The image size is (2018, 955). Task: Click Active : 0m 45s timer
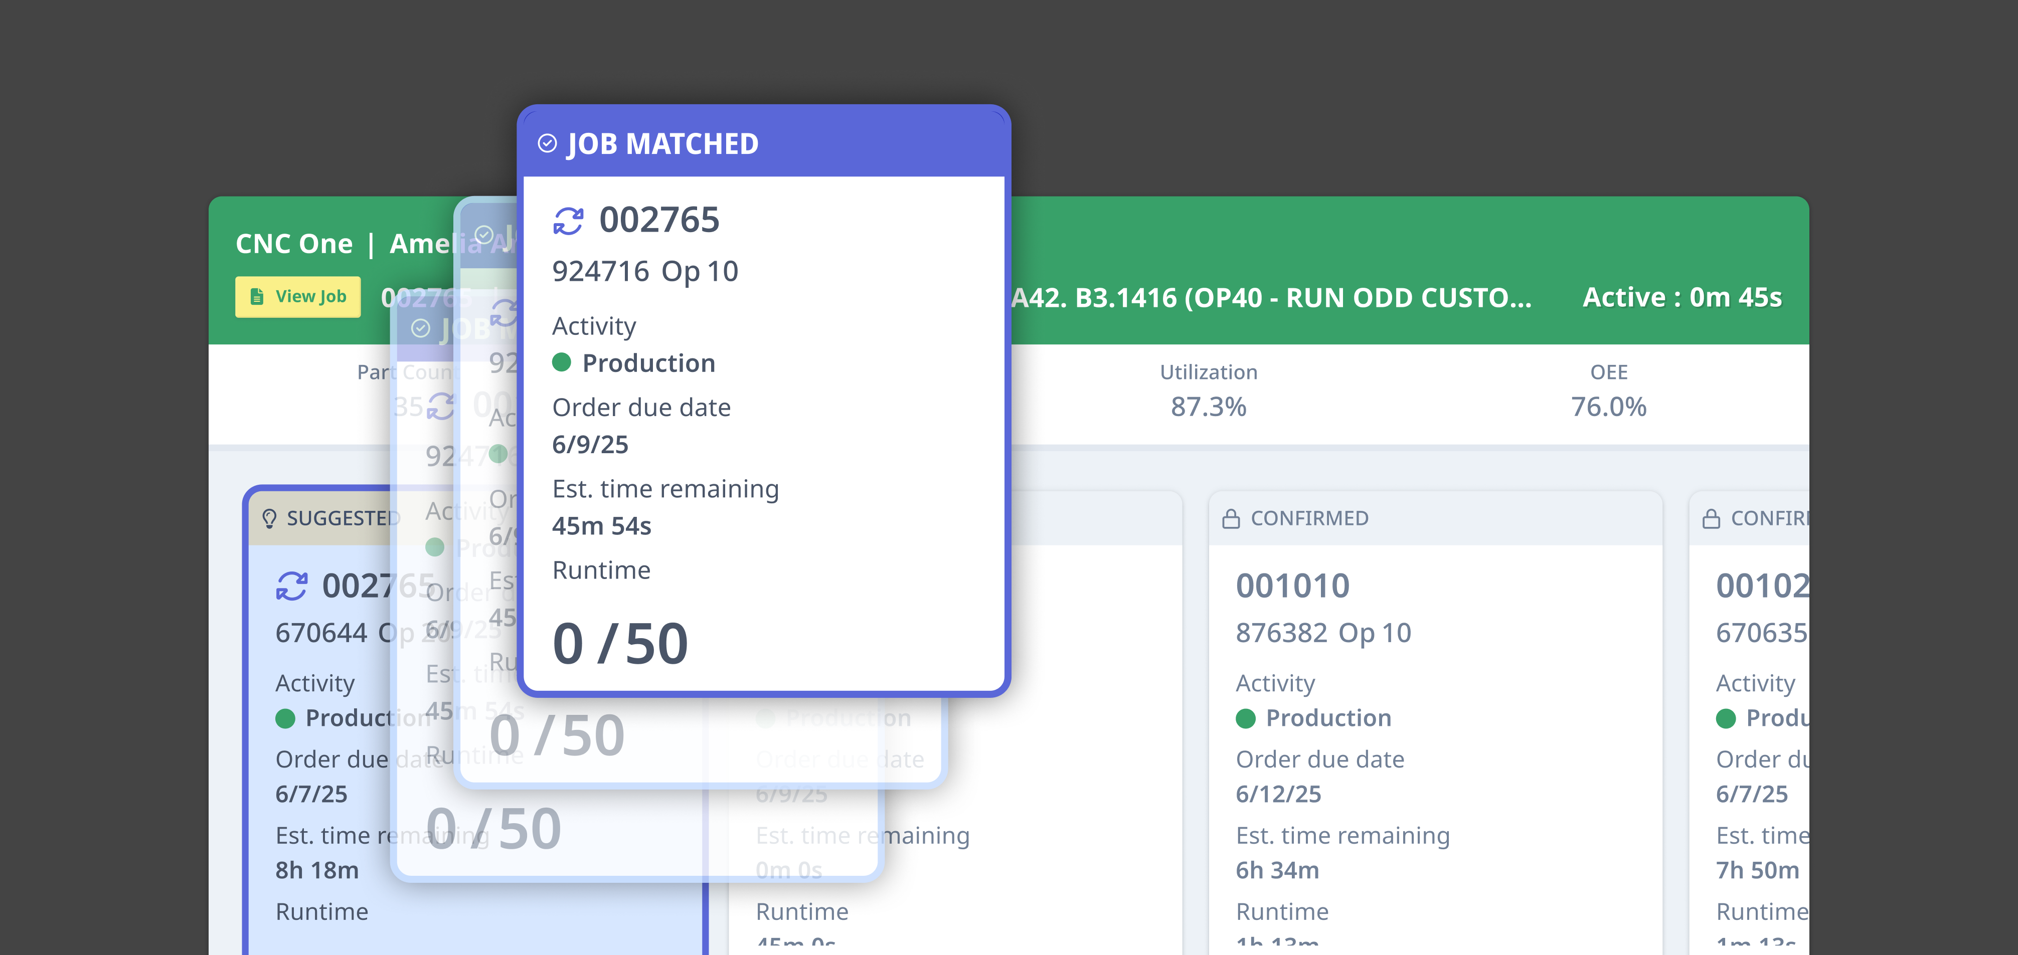coord(1682,297)
